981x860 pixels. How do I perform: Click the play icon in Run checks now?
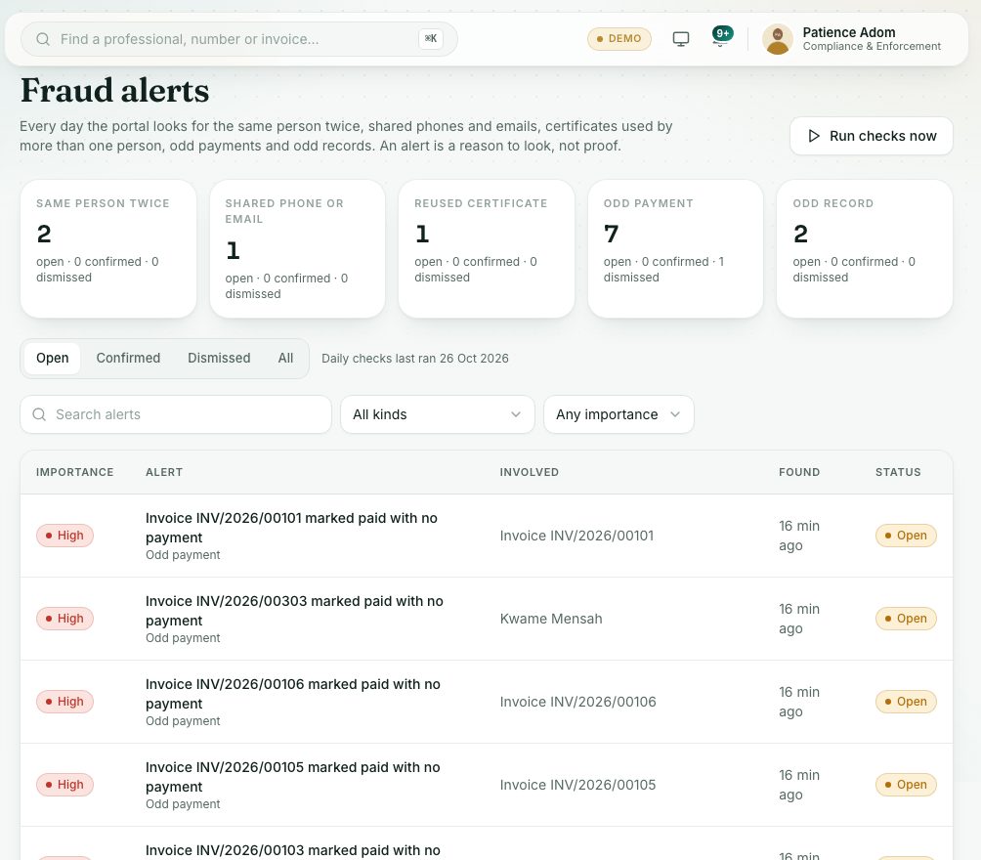[813, 136]
